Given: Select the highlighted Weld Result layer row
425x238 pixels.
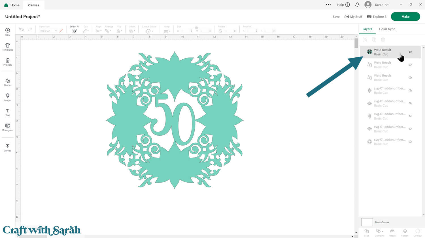Looking at the screenshot, I should (390, 52).
